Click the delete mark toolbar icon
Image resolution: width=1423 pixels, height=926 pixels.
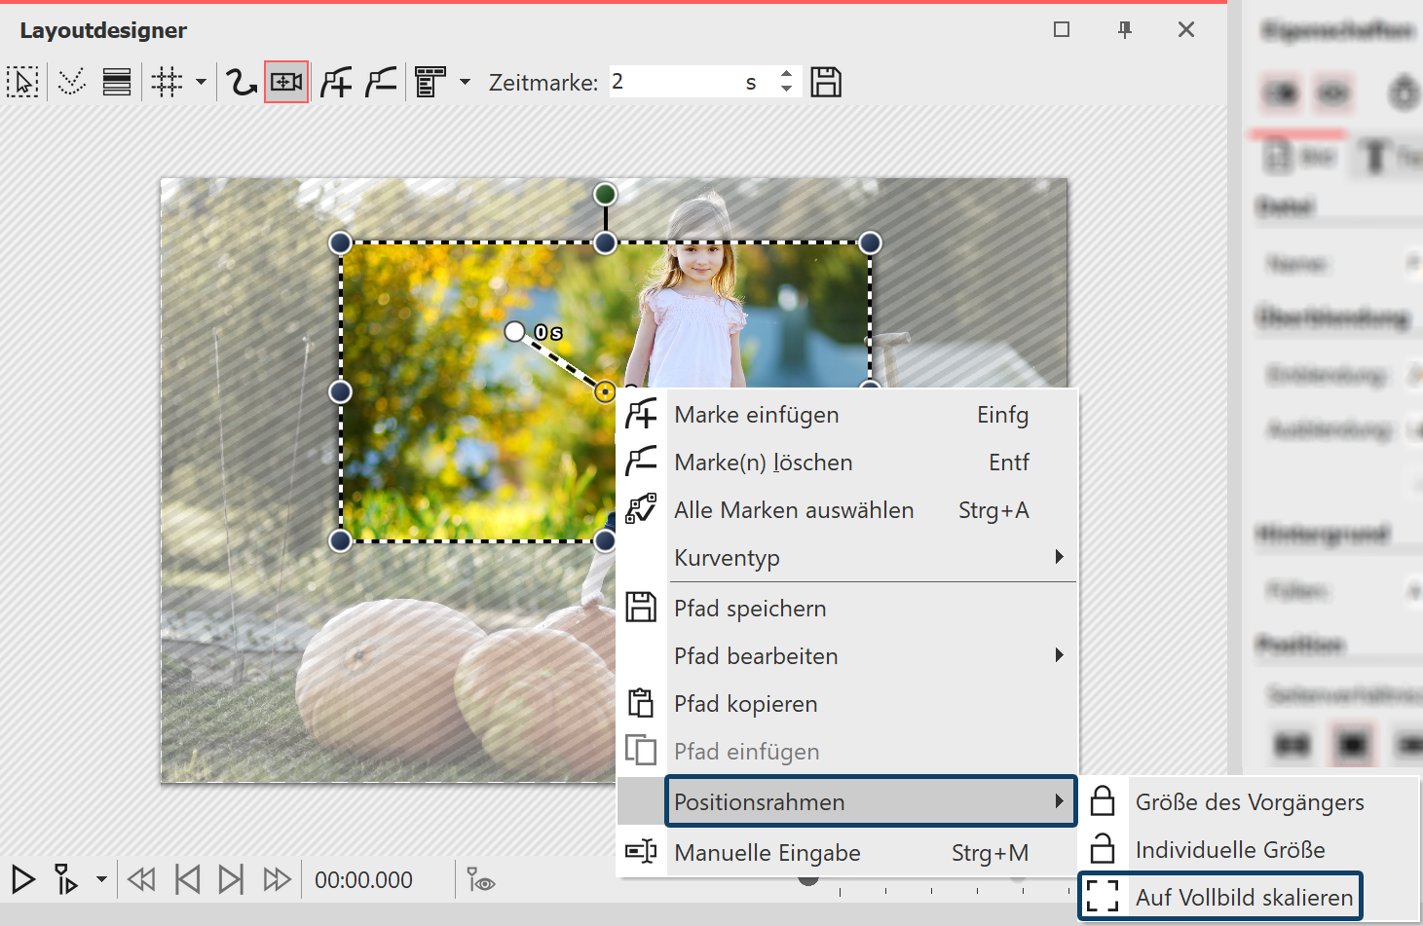pos(381,83)
